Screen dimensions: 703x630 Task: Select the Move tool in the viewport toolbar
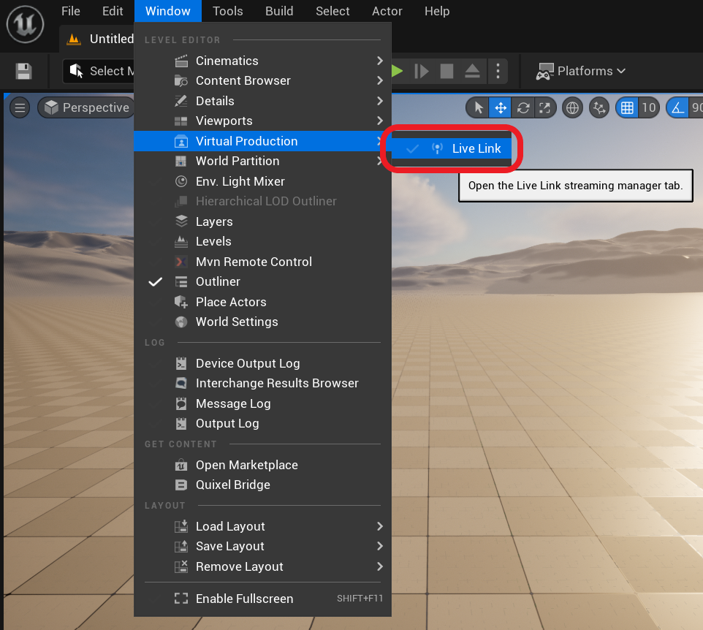click(x=500, y=107)
